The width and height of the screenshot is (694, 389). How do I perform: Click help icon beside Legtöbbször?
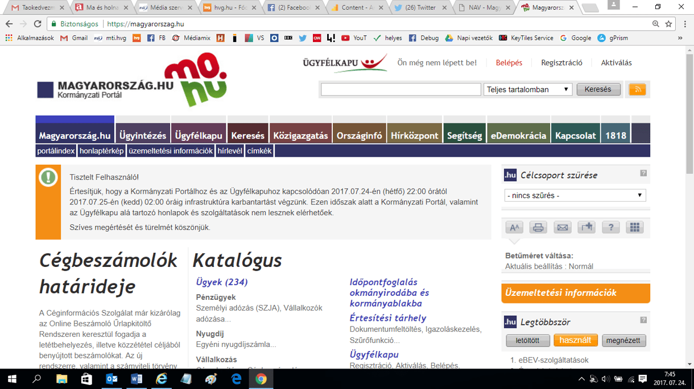tap(643, 320)
